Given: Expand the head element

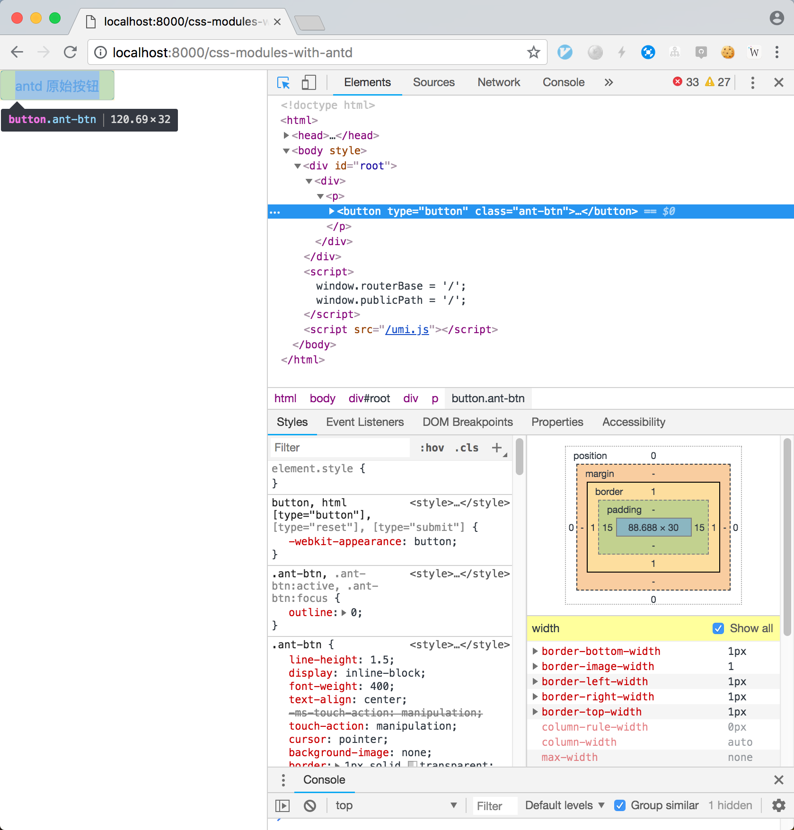Looking at the screenshot, I should 286,135.
